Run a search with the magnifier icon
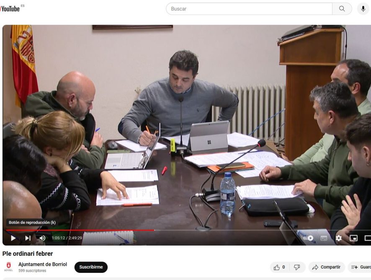Viewport: 371px width, 280px height. [342, 8]
